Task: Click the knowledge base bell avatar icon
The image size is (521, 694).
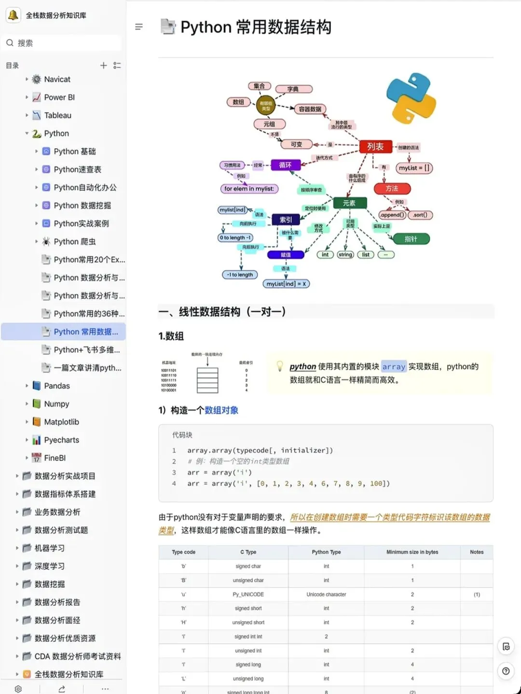Action: 13,15
